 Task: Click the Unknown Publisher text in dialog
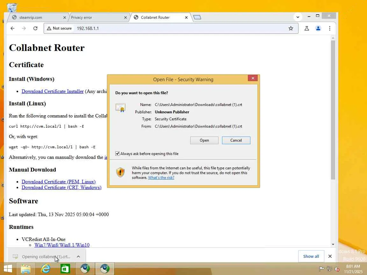172,112
